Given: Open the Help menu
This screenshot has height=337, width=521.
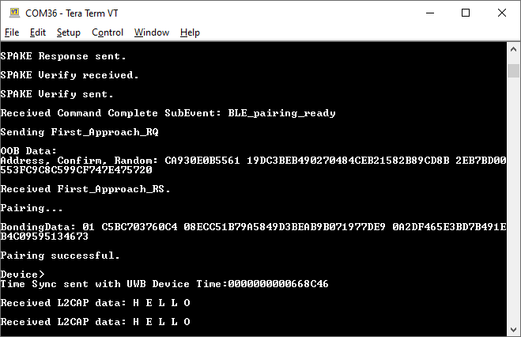Looking at the screenshot, I should click(190, 32).
